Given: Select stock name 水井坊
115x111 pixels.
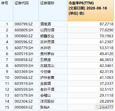Looking at the screenshot, I should tap(45, 48).
